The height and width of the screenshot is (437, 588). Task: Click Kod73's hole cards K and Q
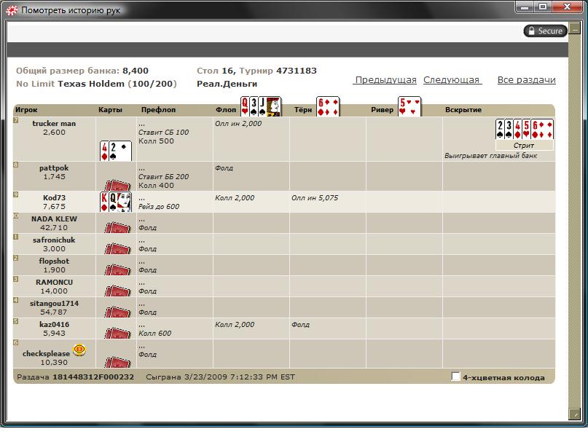click(116, 202)
